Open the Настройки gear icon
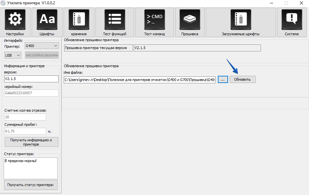Image resolution: width=309 pixels, height=195 pixels. (x=15, y=20)
